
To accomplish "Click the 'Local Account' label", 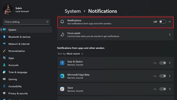I will (22, 11).
